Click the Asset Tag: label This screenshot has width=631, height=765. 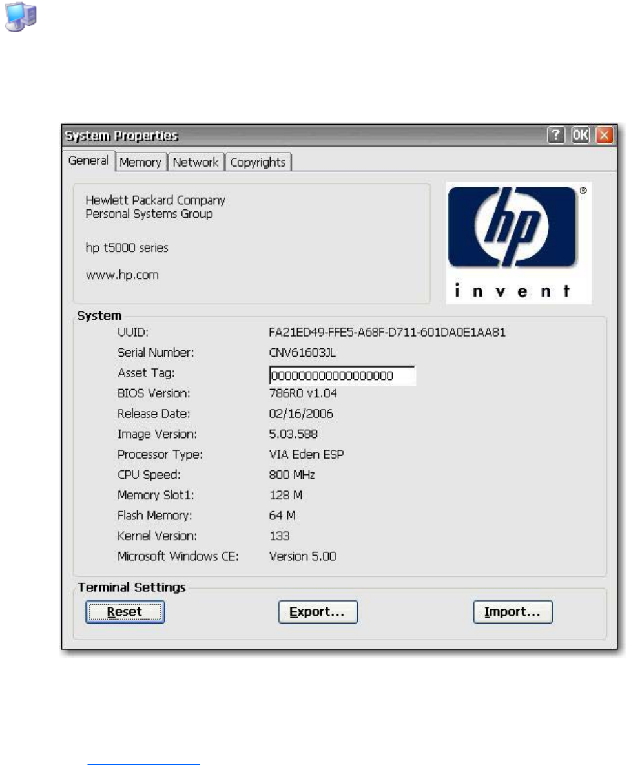click(x=146, y=373)
